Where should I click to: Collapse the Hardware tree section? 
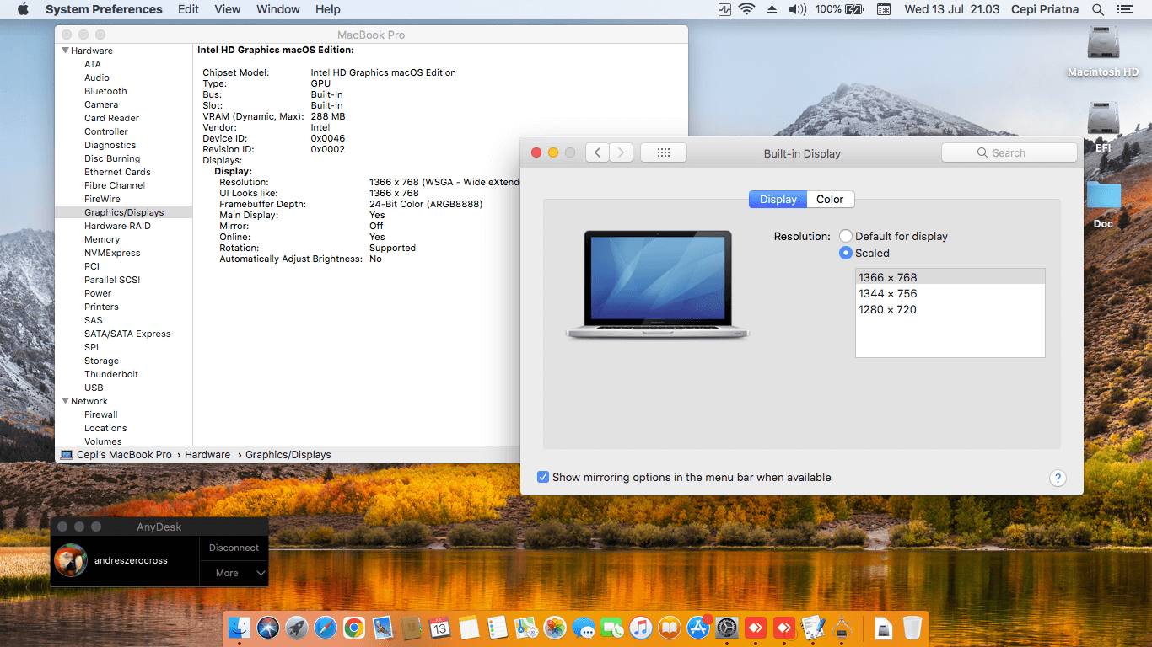(64, 51)
